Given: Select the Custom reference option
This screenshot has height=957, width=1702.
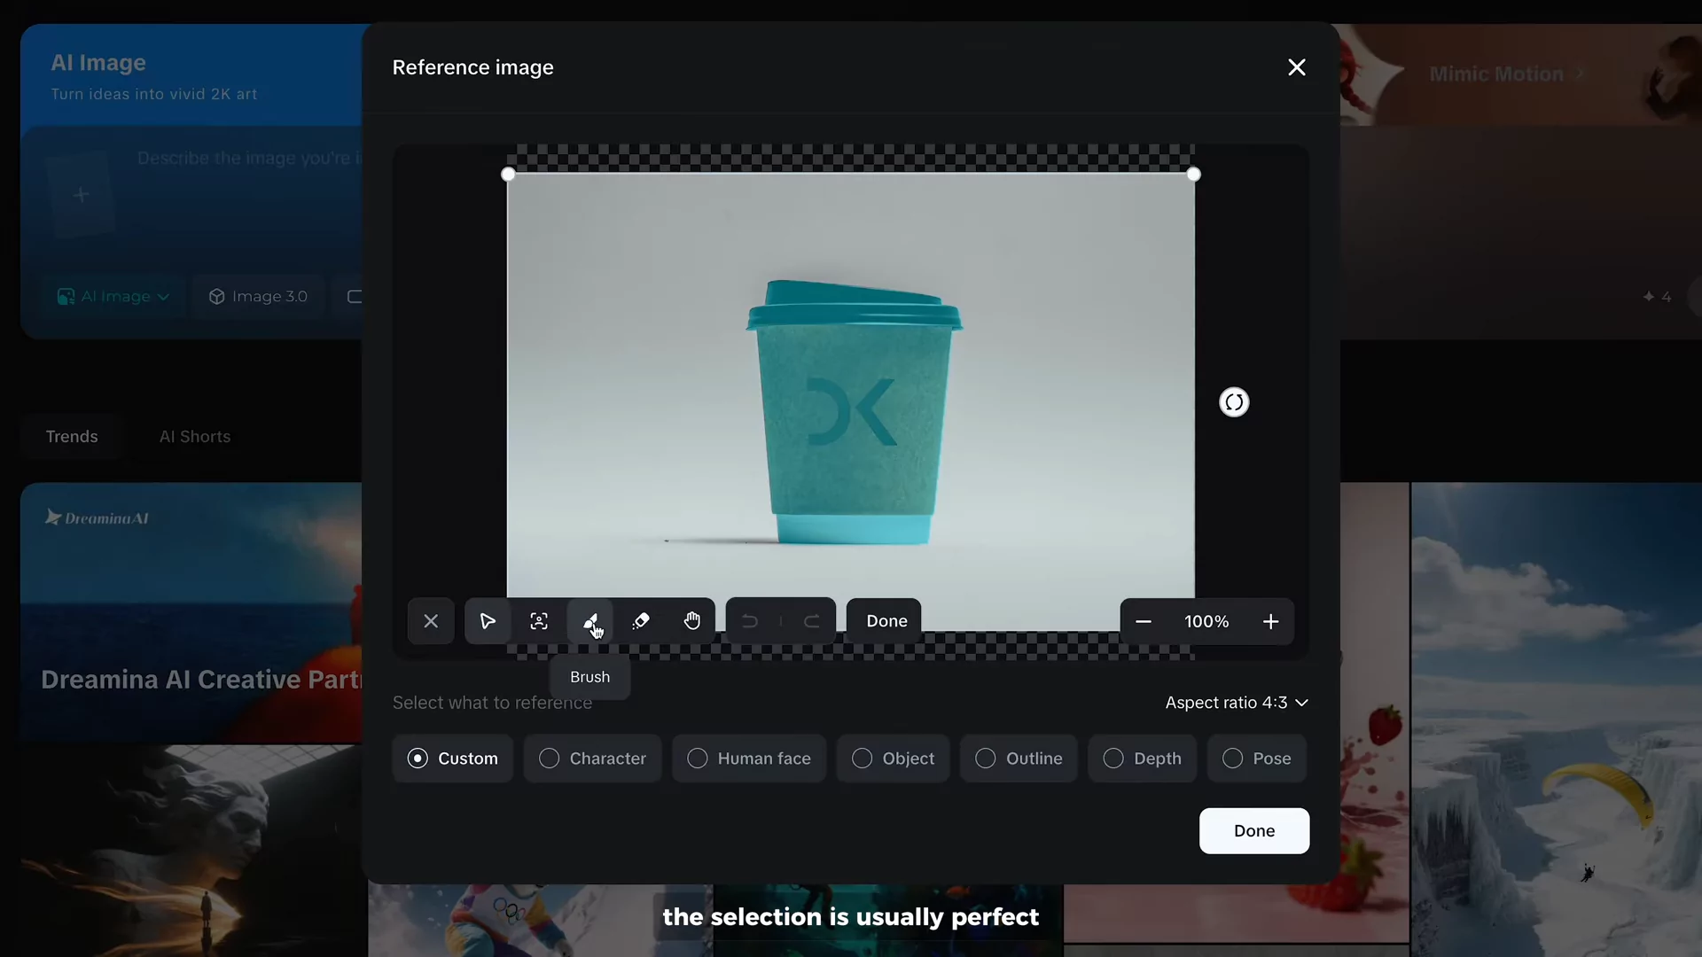Looking at the screenshot, I should [453, 759].
